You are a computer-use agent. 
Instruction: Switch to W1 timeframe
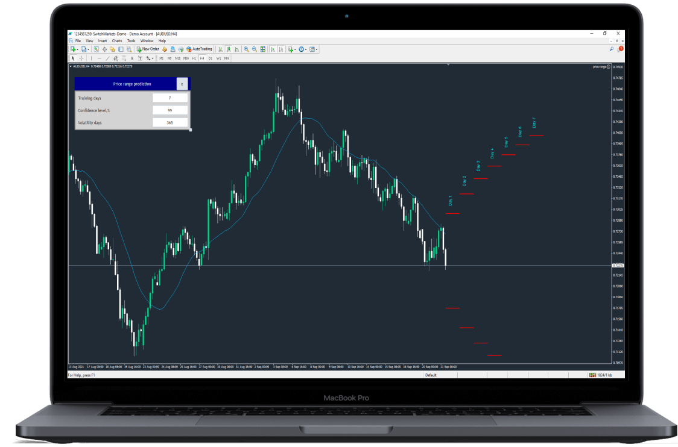point(219,58)
